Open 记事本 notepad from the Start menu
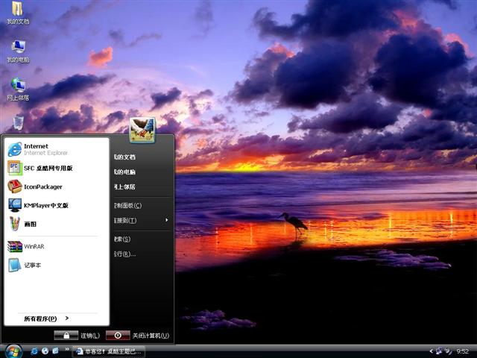This screenshot has width=477, height=358. pos(57,265)
